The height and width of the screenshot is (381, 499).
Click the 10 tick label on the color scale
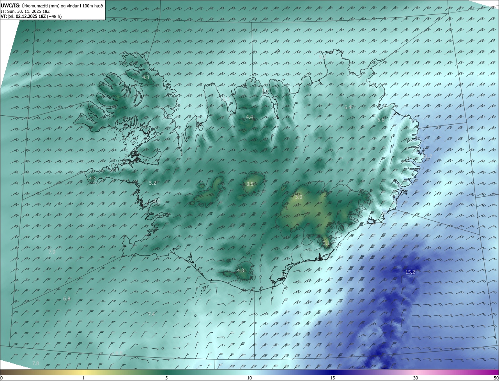tap(249, 378)
